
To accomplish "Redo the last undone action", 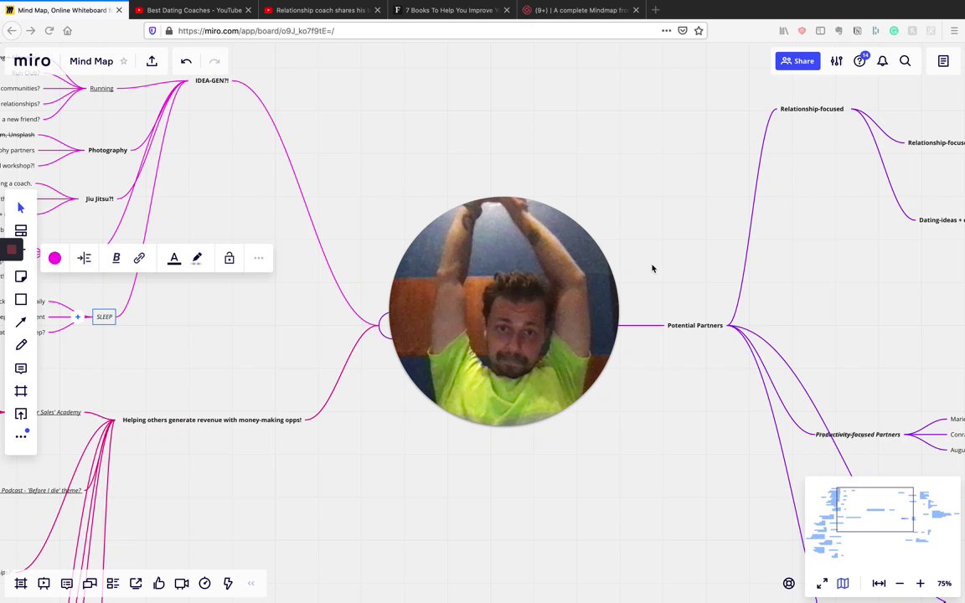I will 214,61.
